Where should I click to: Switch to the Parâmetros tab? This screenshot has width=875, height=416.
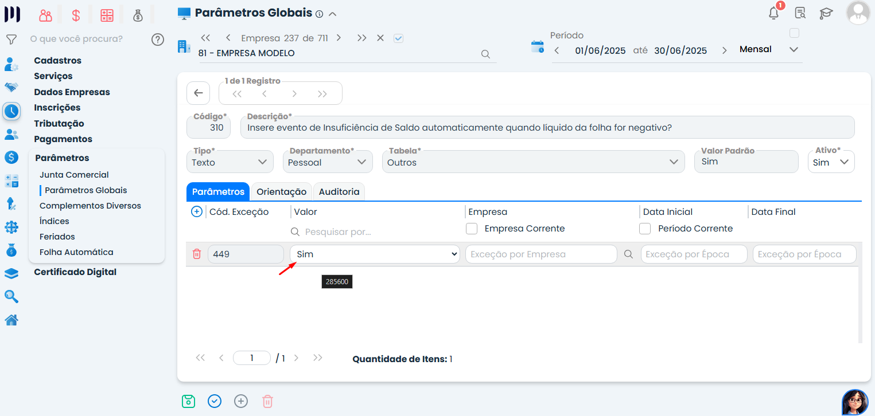tap(218, 192)
